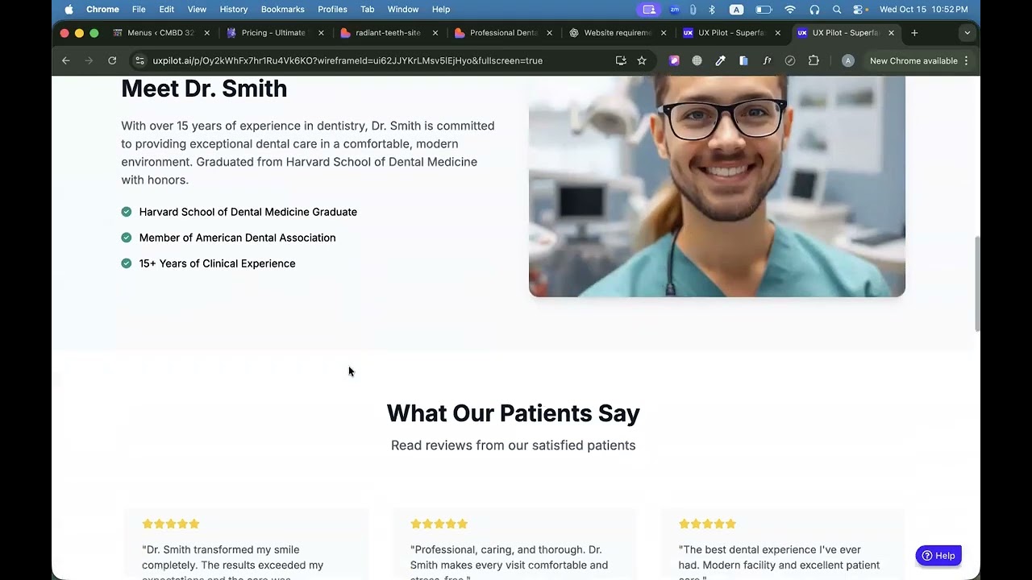Open the Help menu in menu bar
Viewport: 1032px width, 580px height.
click(x=441, y=10)
